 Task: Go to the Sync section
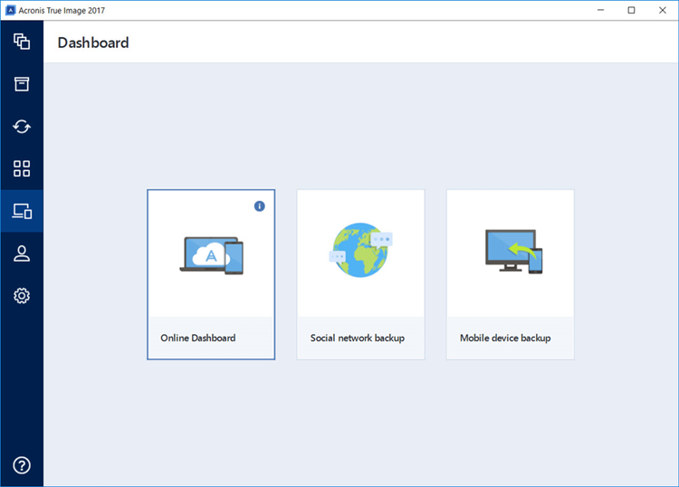pyautogui.click(x=22, y=127)
